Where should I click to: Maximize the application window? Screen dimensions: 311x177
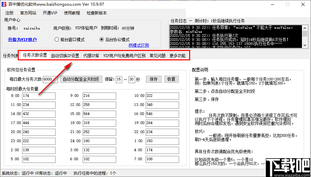[x=287, y=4]
